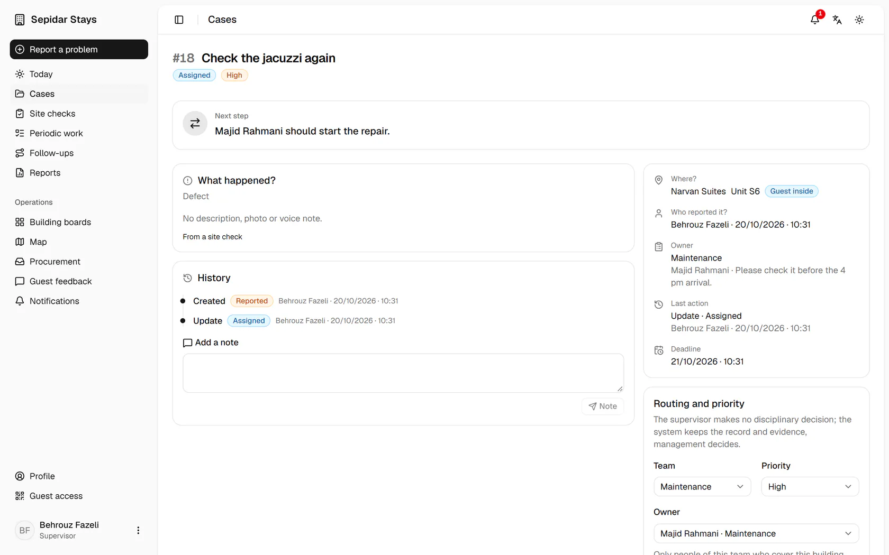
Task: Click the Assigned status badge under title
Action: pos(194,75)
